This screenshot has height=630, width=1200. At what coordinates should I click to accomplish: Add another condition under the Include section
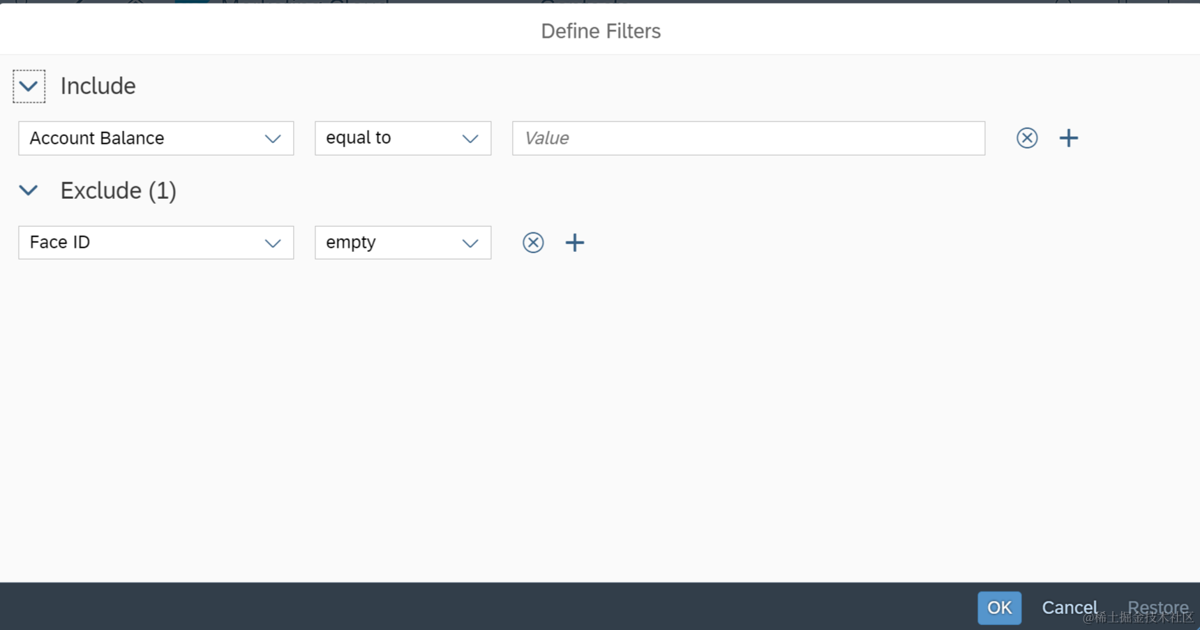(x=1068, y=137)
